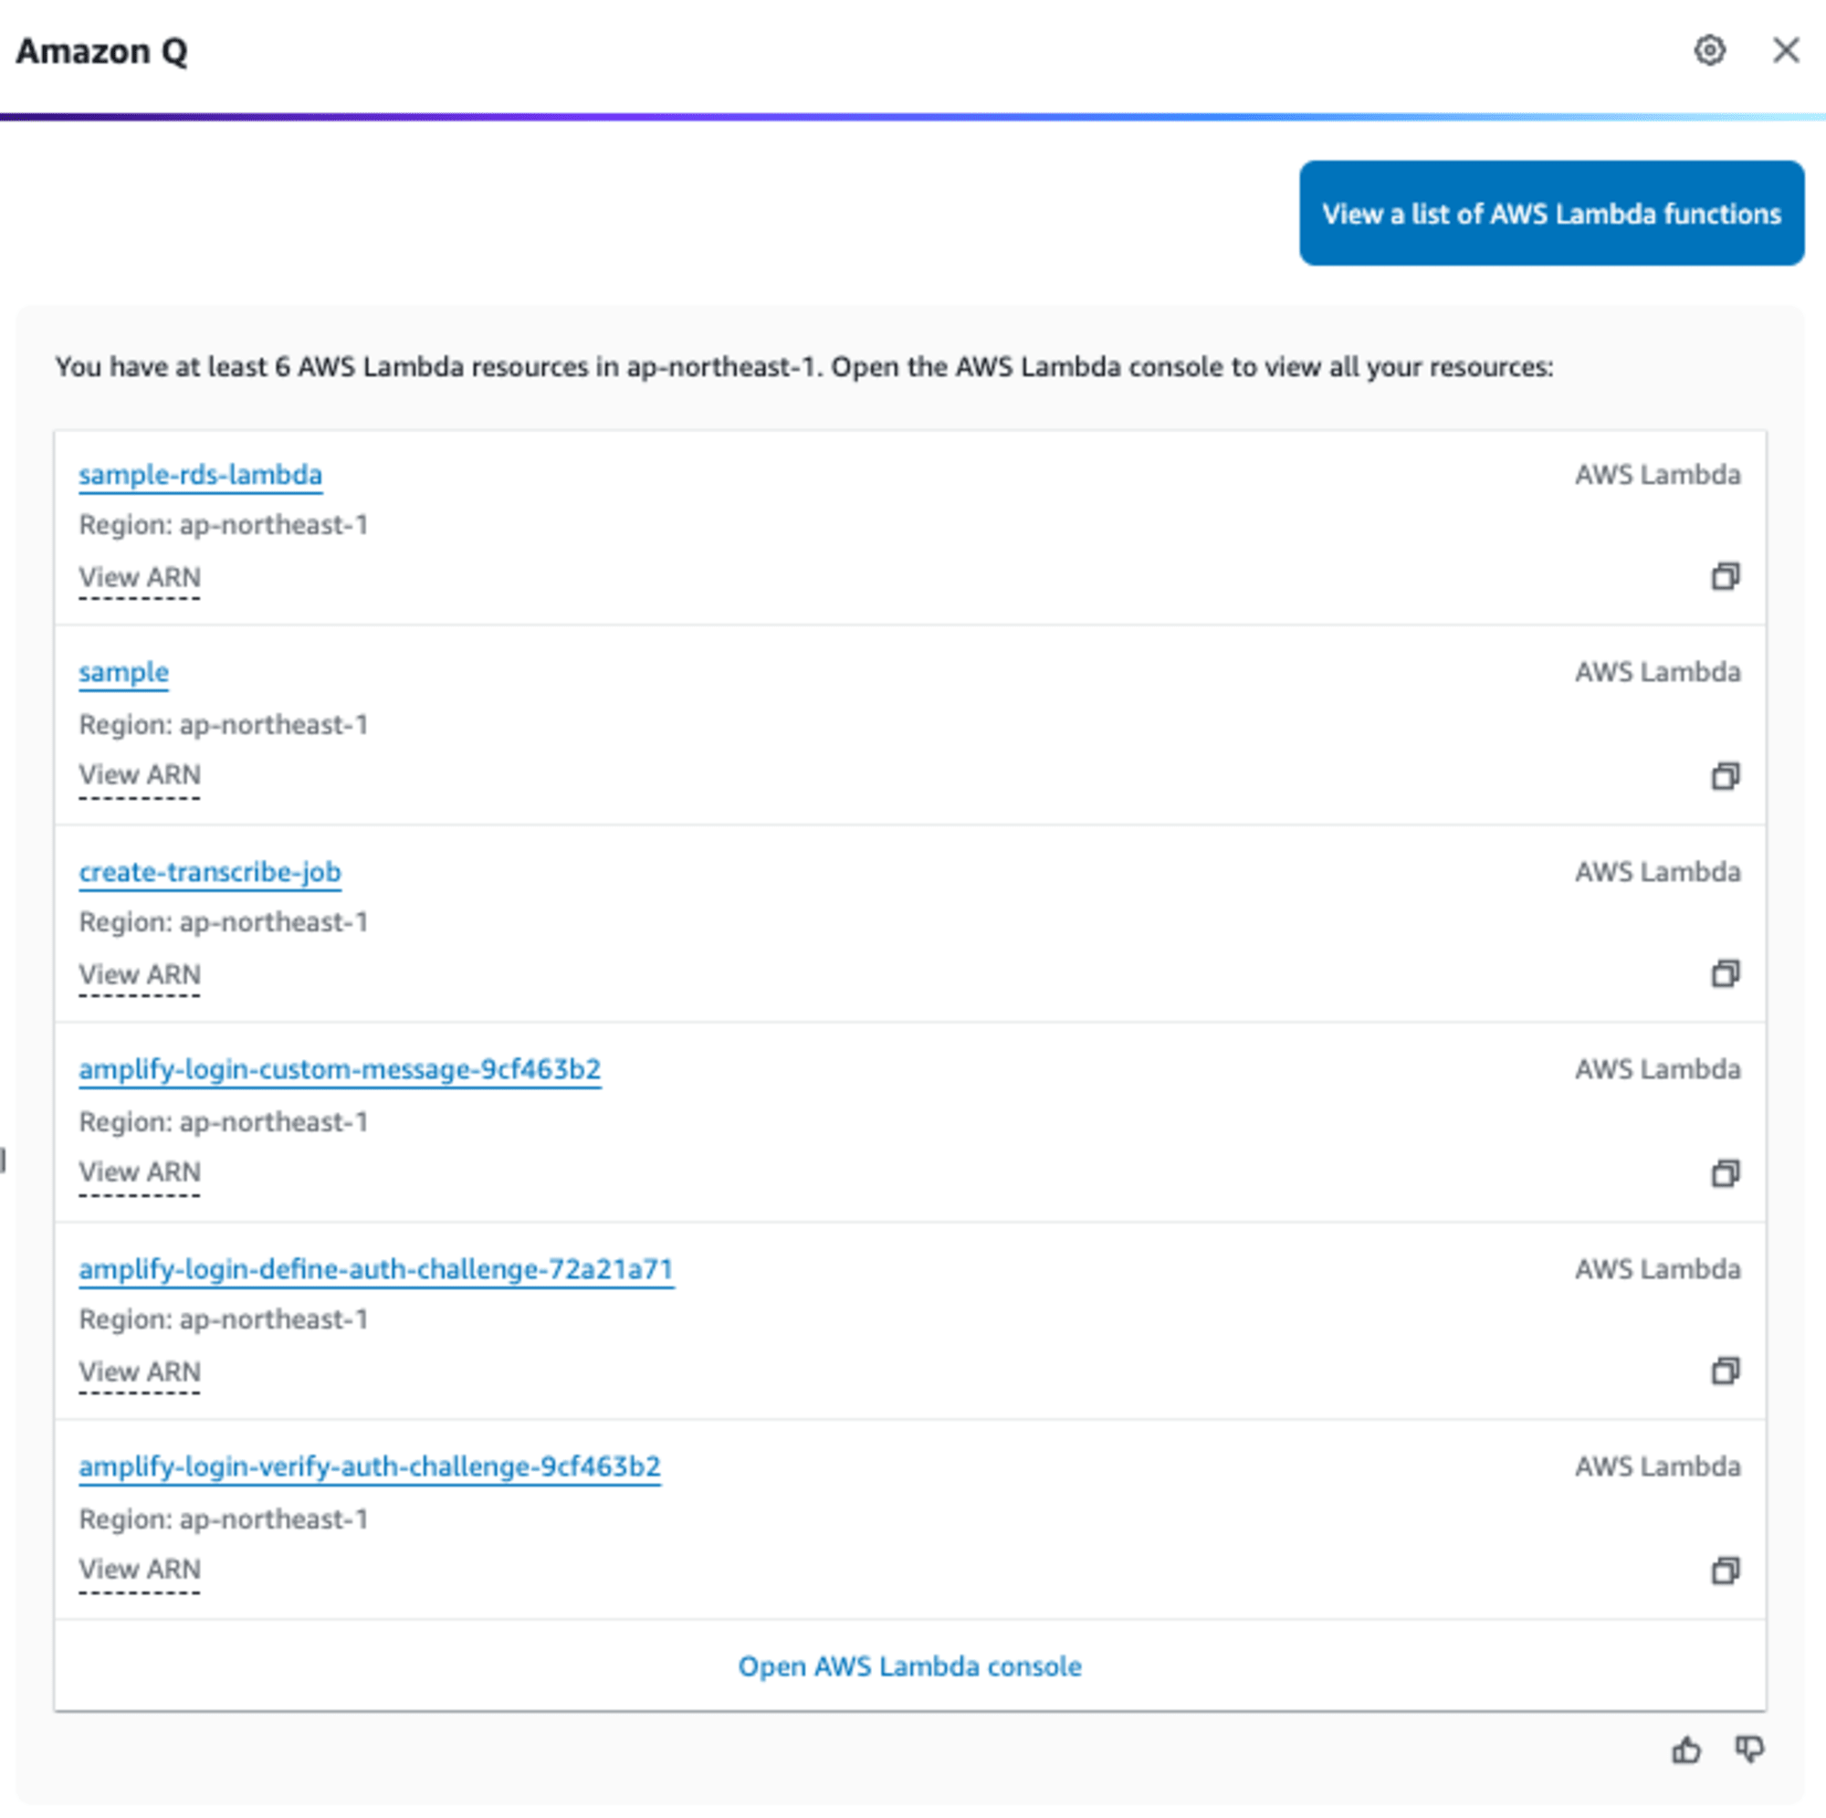Click AWS Lambda label in create-transcribe-job row
Viewport: 1826px width, 1818px height.
(x=1657, y=872)
